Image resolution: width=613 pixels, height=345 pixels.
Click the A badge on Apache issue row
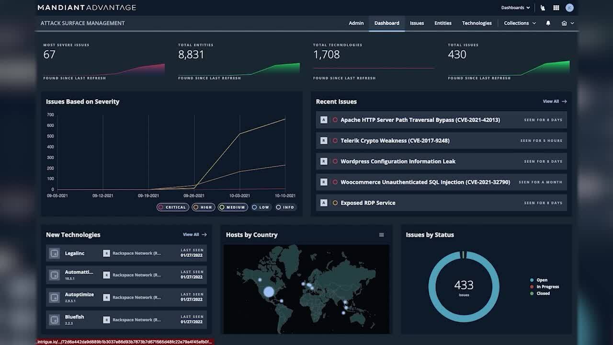[324, 120]
